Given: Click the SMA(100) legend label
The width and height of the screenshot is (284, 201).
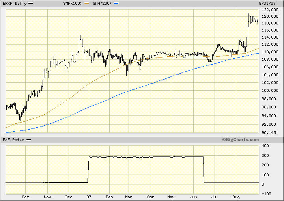Looking at the screenshot, I should click(73, 4).
